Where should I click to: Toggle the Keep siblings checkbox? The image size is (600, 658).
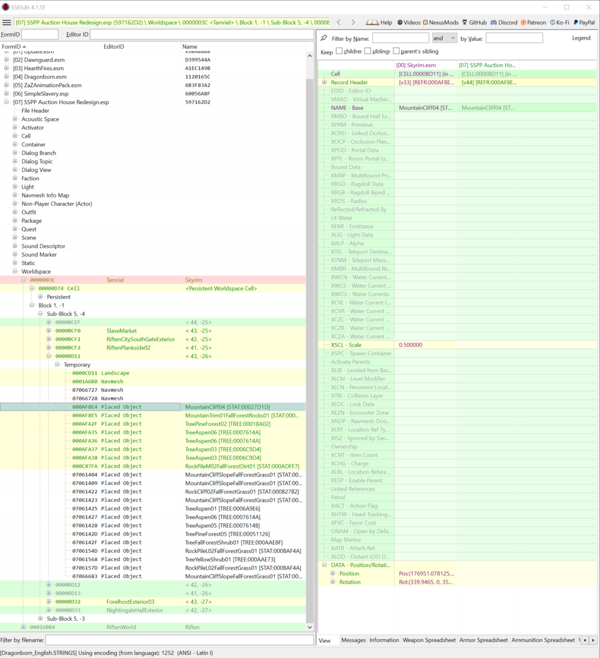tap(367, 51)
